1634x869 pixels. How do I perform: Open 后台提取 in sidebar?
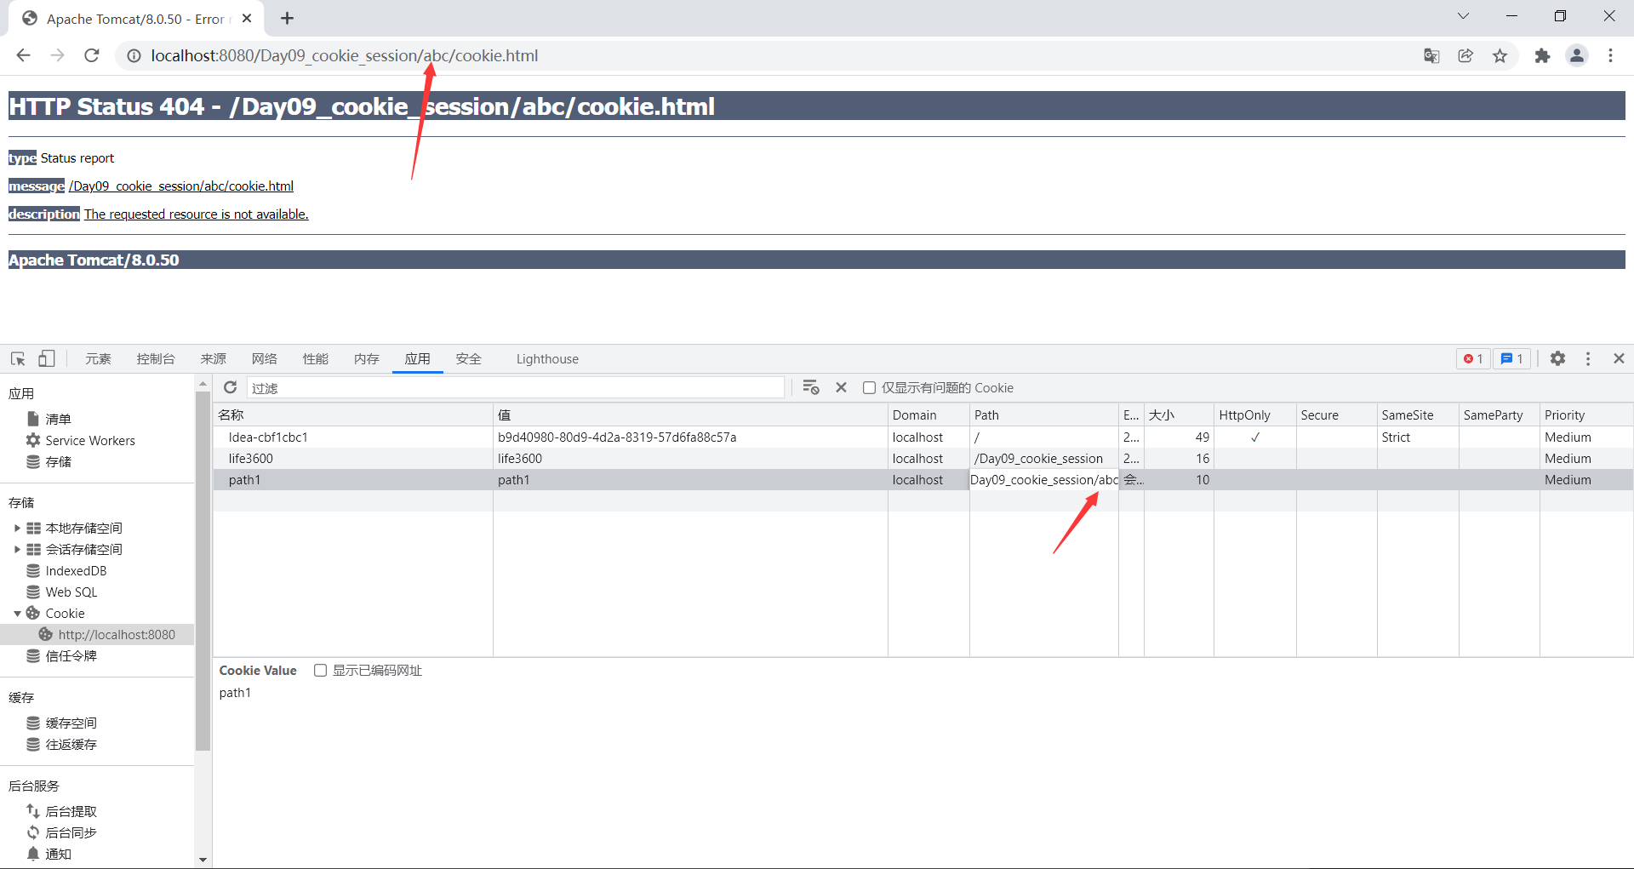(x=71, y=811)
